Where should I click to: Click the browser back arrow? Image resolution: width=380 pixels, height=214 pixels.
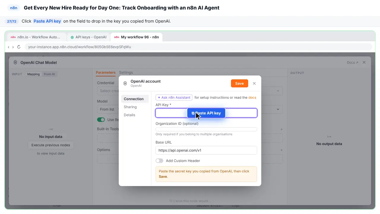pyautogui.click(x=9, y=47)
